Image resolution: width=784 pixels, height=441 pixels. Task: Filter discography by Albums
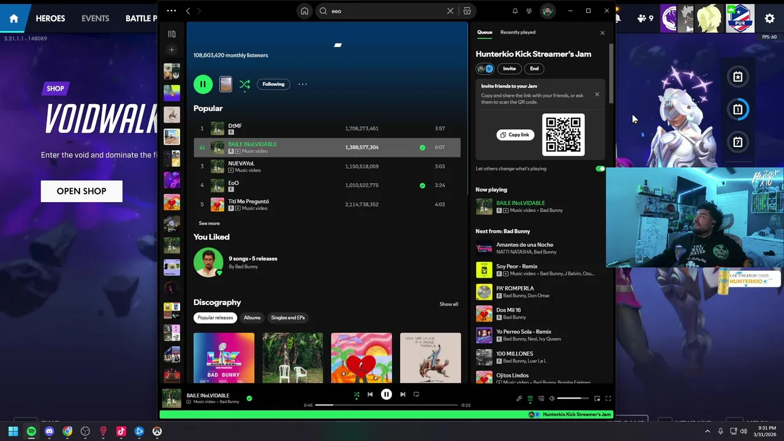pyautogui.click(x=252, y=318)
